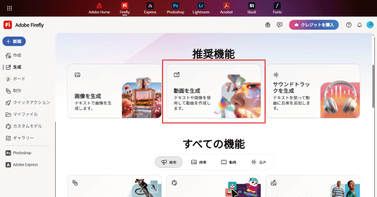
Task: Open the feature card with BMX rider
Action: [114, 186]
